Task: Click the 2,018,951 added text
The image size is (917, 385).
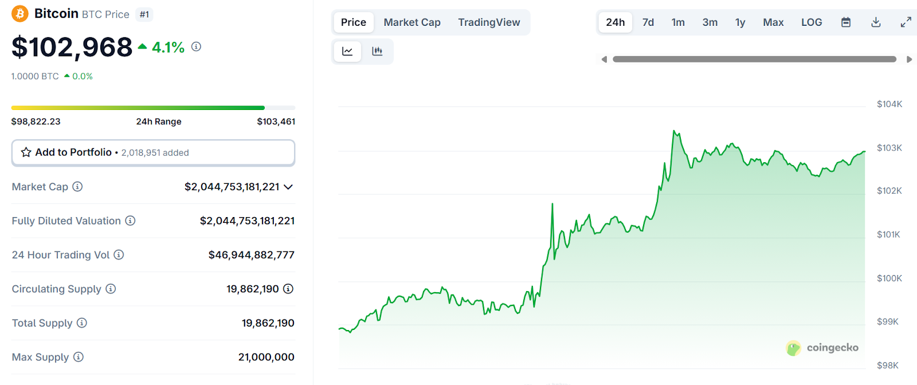Action: (x=155, y=153)
